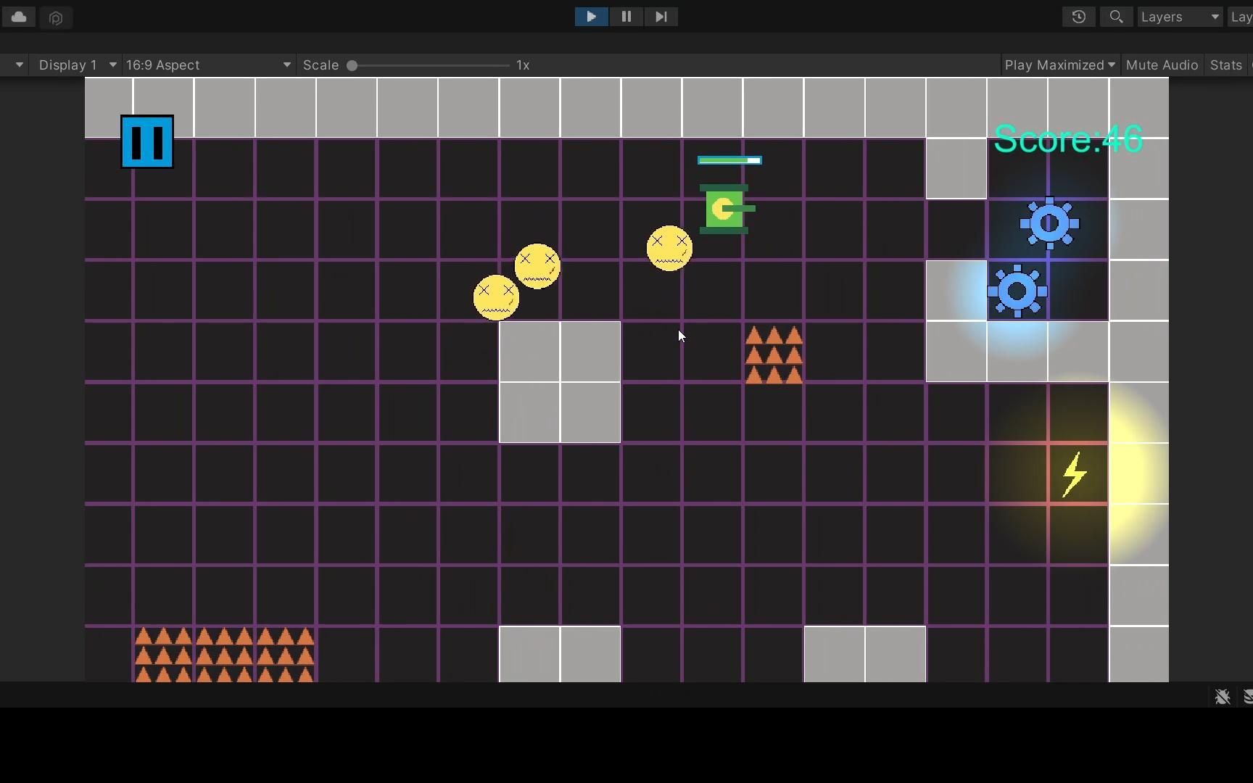Click the upper blue gear pickup

pos(1049,223)
